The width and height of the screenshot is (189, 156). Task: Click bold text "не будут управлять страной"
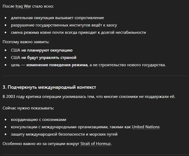pos(49,58)
